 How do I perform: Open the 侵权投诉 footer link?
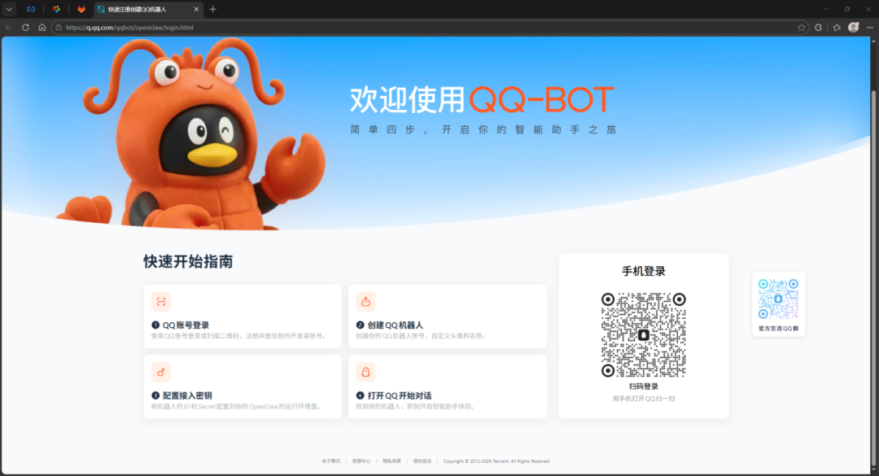[x=422, y=461]
